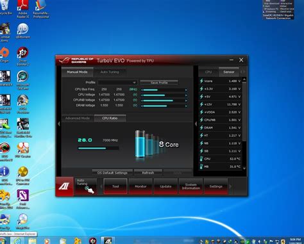Click the Refresh button
The height and width of the screenshot is (244, 304).
click(148, 172)
